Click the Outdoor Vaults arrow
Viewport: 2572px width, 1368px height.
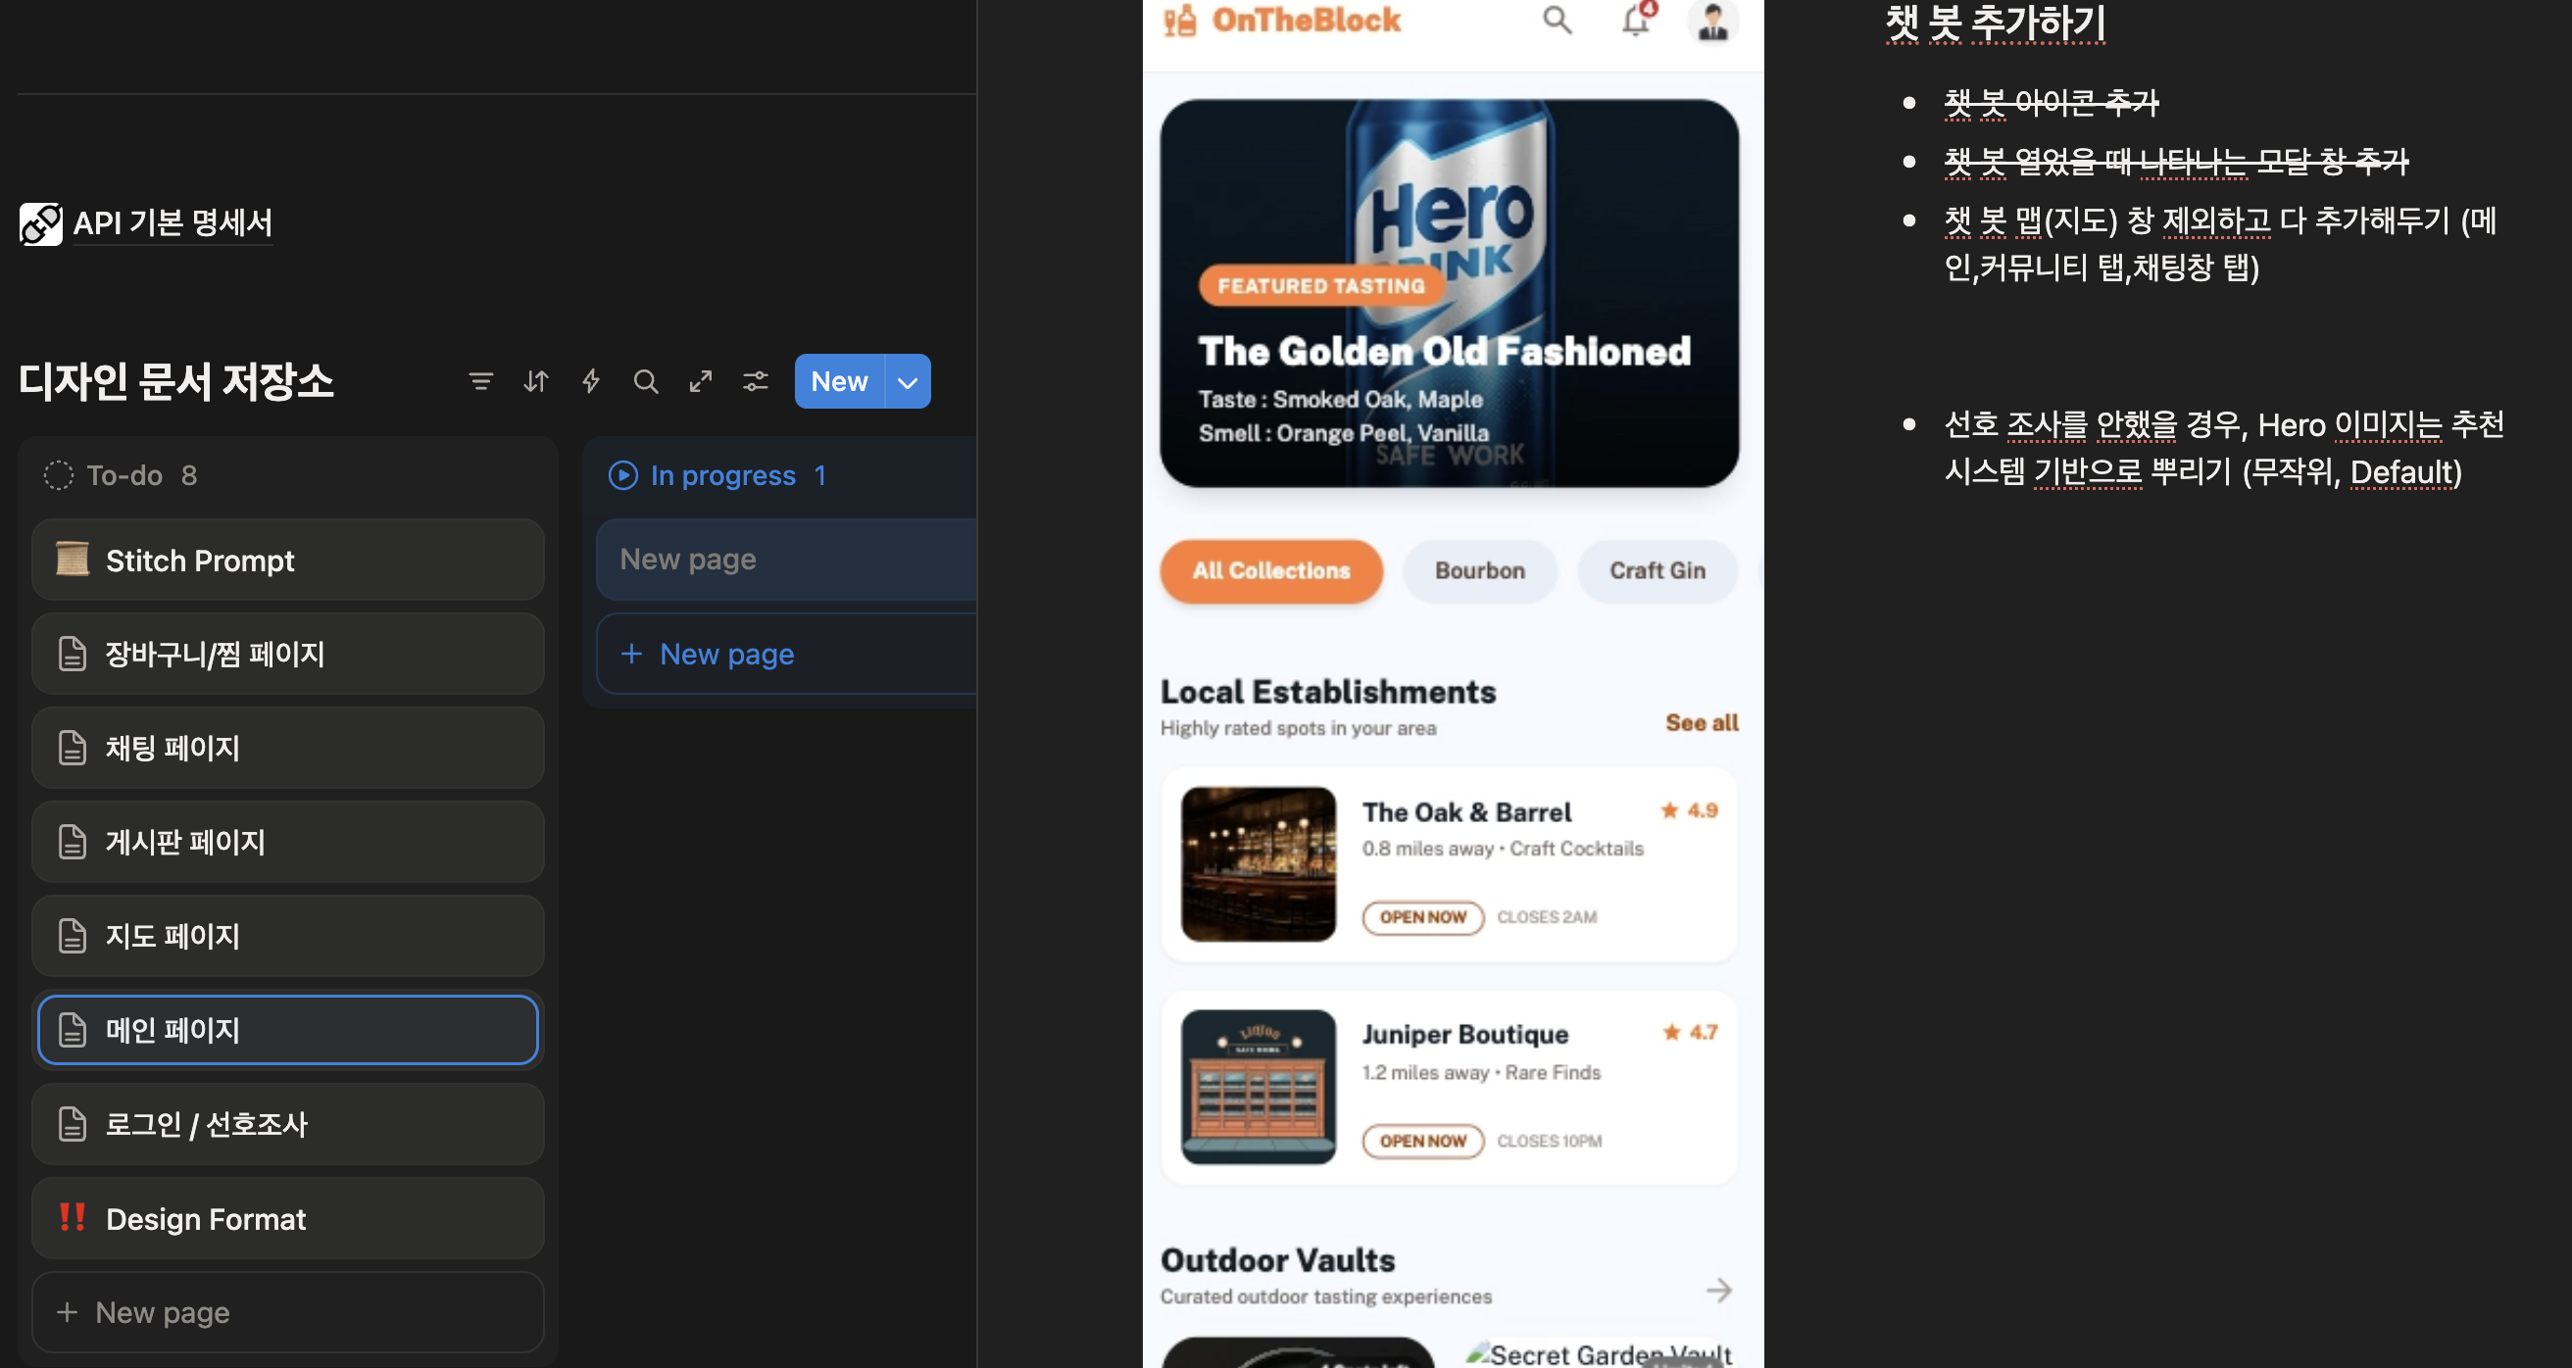pyautogui.click(x=1718, y=1291)
